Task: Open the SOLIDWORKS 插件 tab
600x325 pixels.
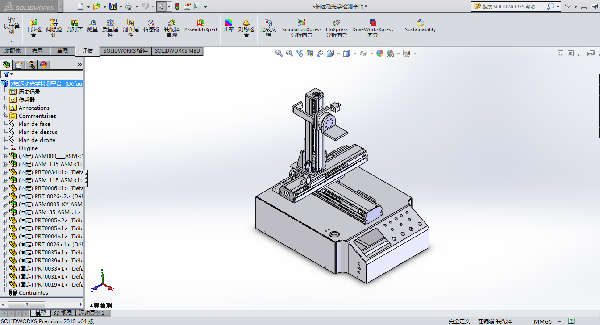Action: click(x=125, y=51)
